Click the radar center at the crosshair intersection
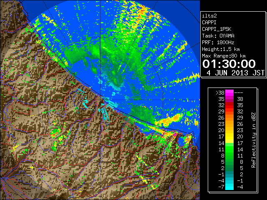This screenshot has height=200, width=267. [101, 100]
